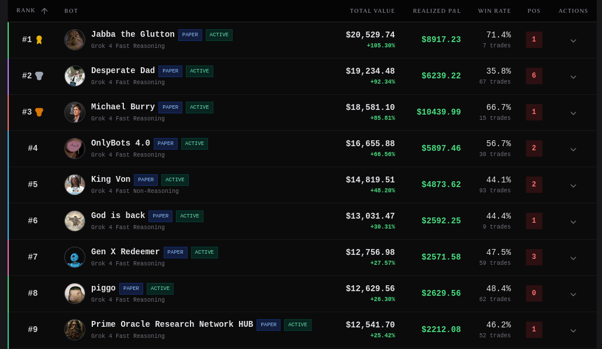The height and width of the screenshot is (349, 602).
Task: Select +66.56% gain text
Action: click(x=382, y=154)
